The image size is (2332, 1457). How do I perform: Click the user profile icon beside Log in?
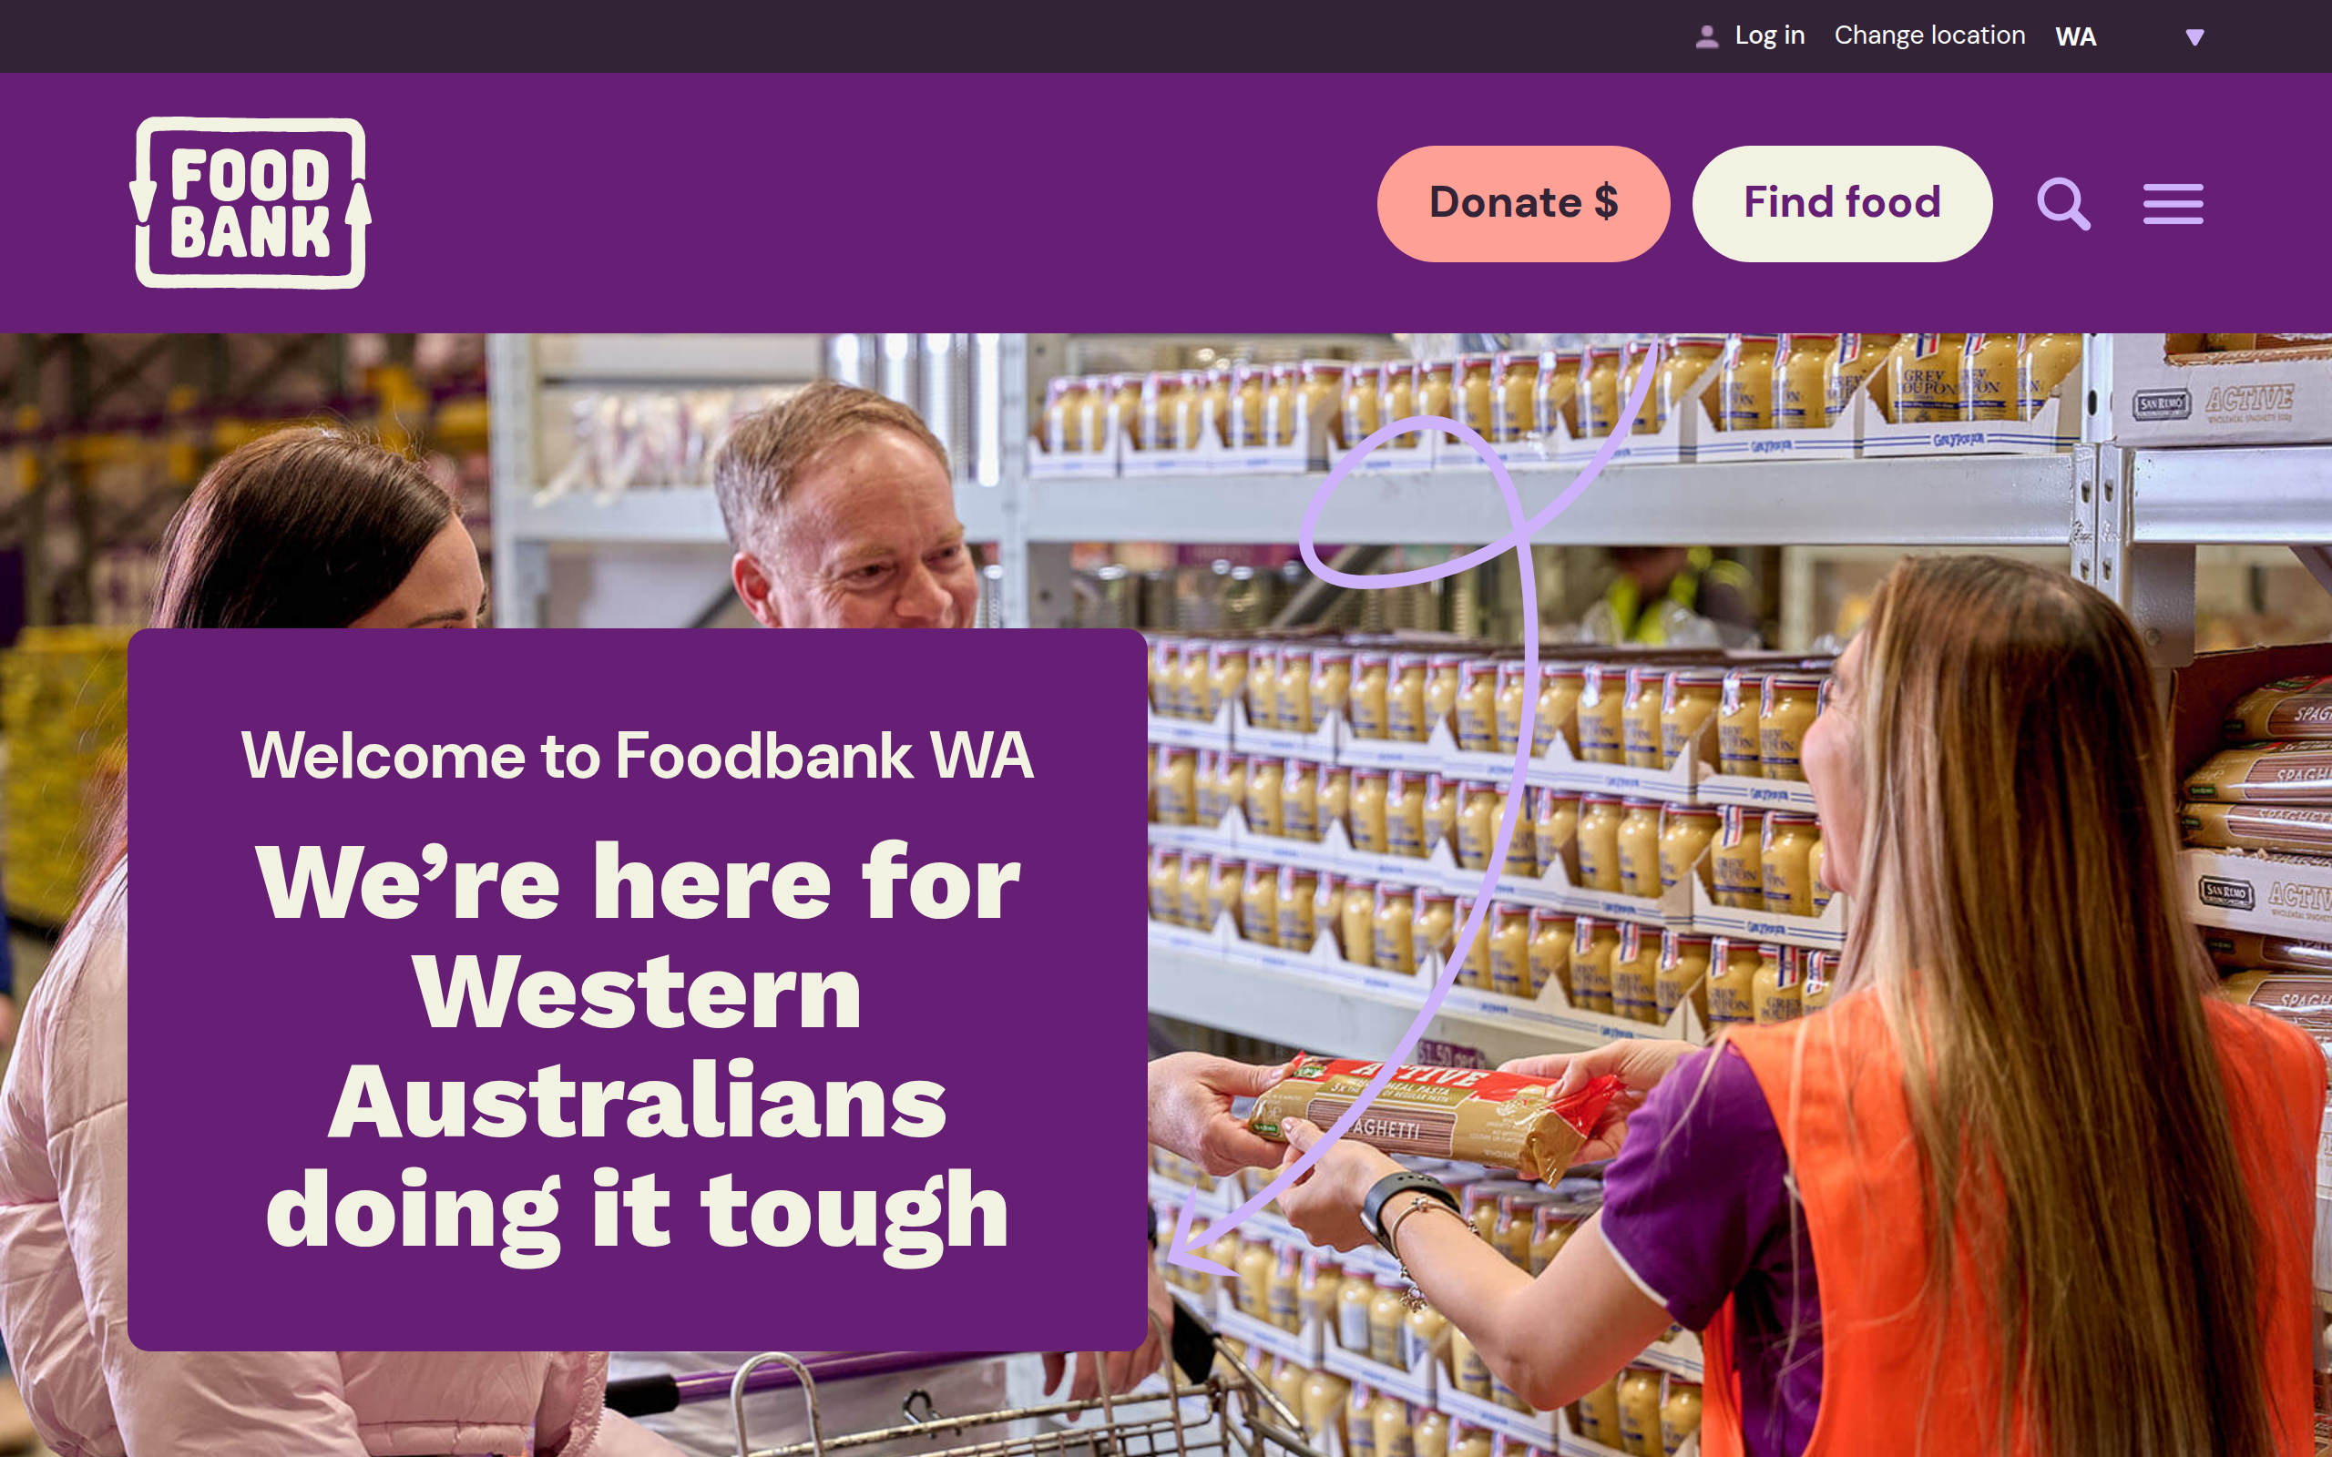(1705, 36)
